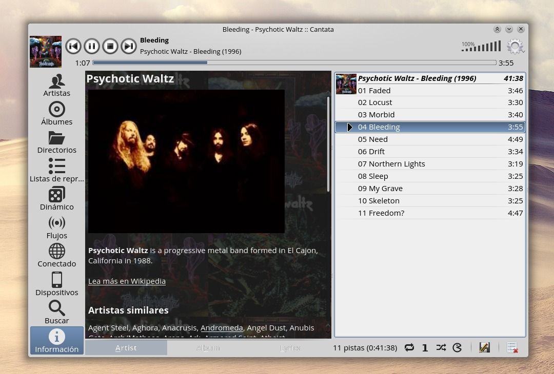The image size is (554, 374).
Task: Open the Dinámico dice playlists view
Action: (x=56, y=199)
